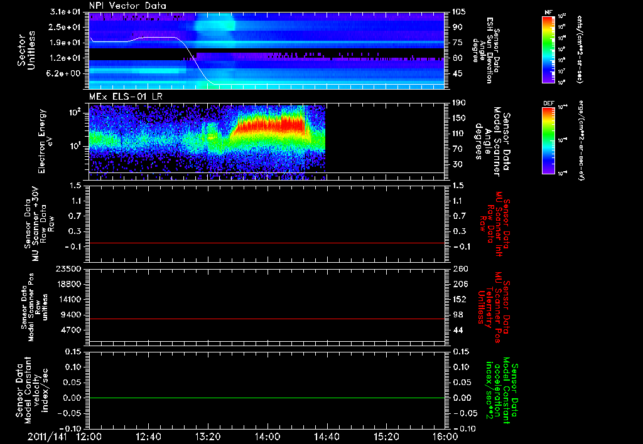Viewport: 643px width, 444px height.
Task: Click the 15:20 time axis label
Action: pos(386,436)
